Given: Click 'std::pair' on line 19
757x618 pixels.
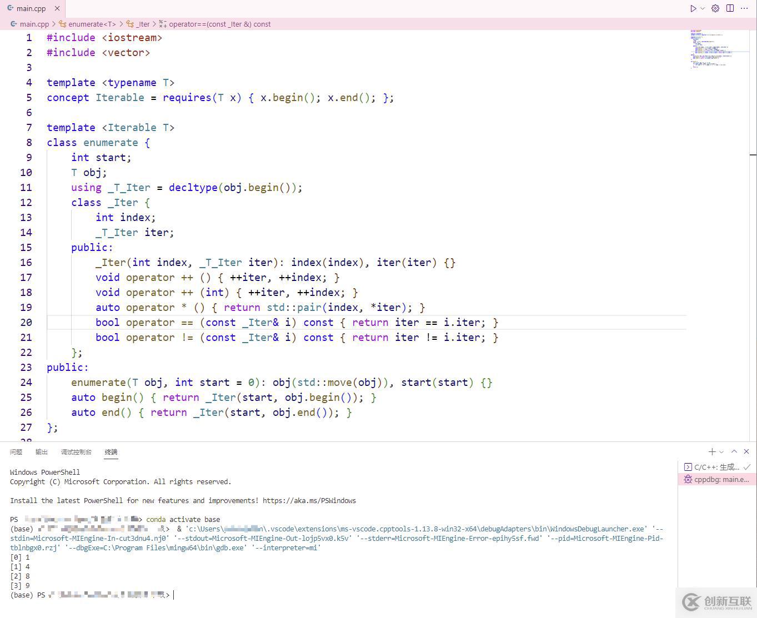Looking at the screenshot, I should tap(294, 308).
